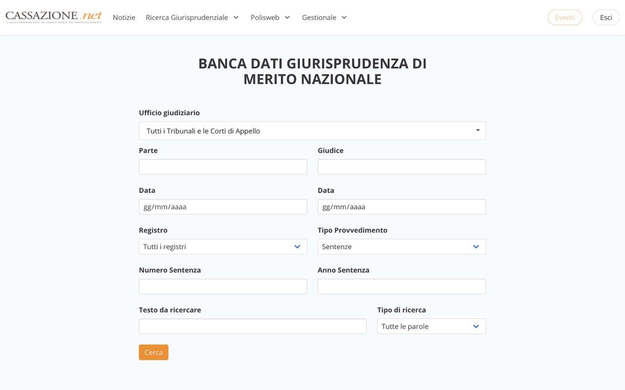Expand Ricerca Giurisprudenziale menu chevron
The width and height of the screenshot is (625, 390).
(x=236, y=18)
